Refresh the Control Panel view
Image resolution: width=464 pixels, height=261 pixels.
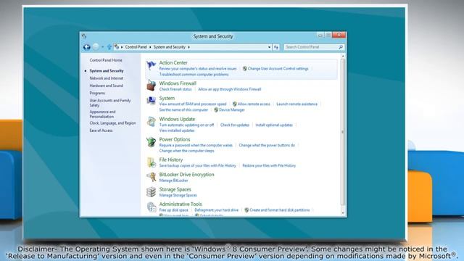[x=276, y=47]
